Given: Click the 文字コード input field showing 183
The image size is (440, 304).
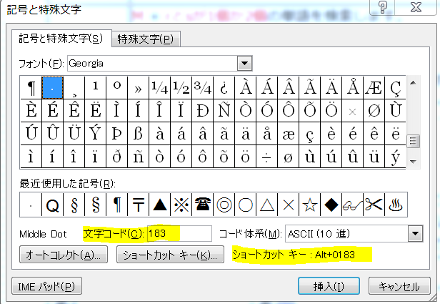Looking at the screenshot, I should click(x=179, y=233).
